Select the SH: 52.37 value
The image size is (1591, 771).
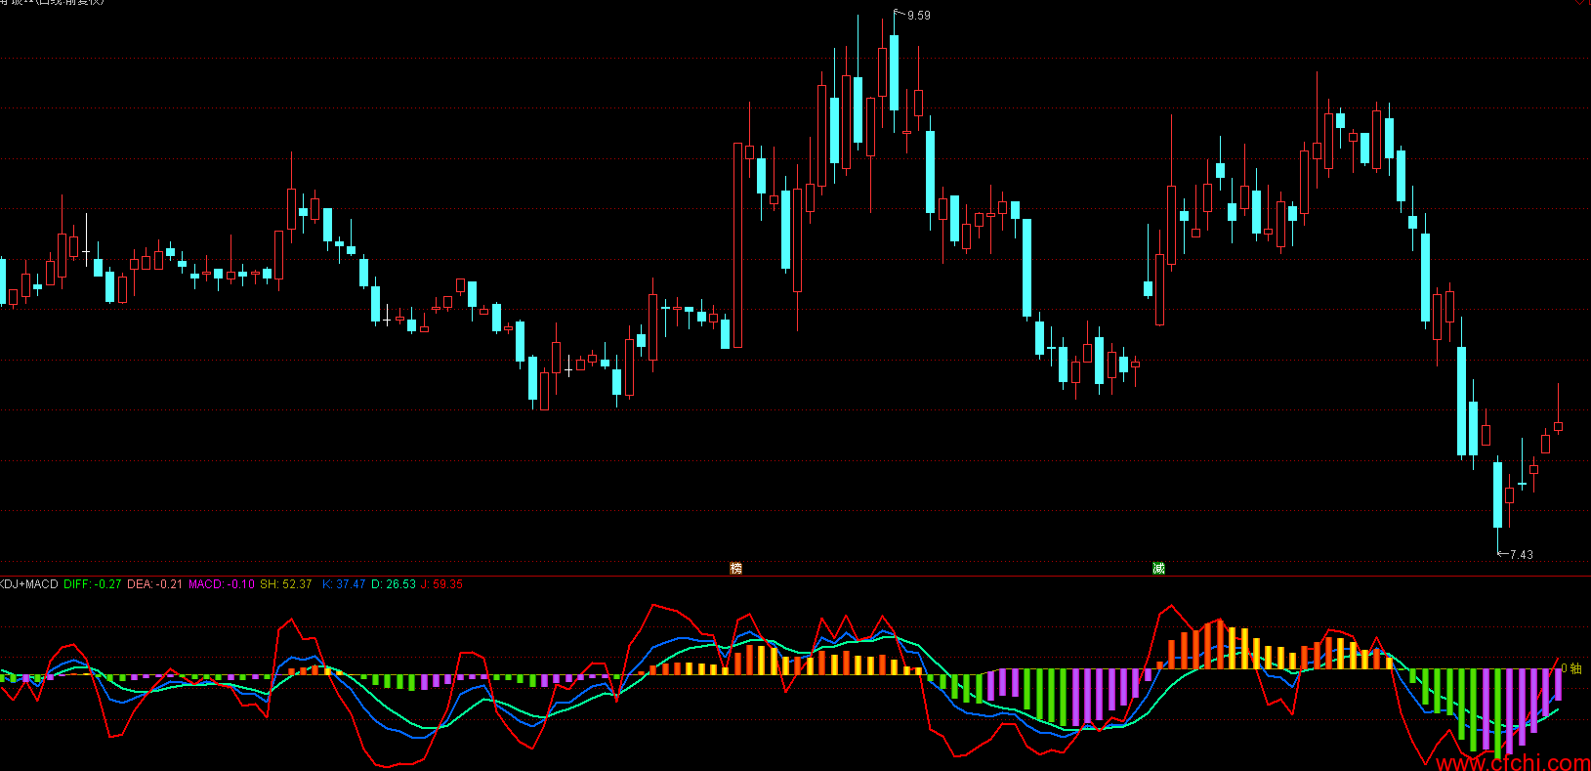285,584
